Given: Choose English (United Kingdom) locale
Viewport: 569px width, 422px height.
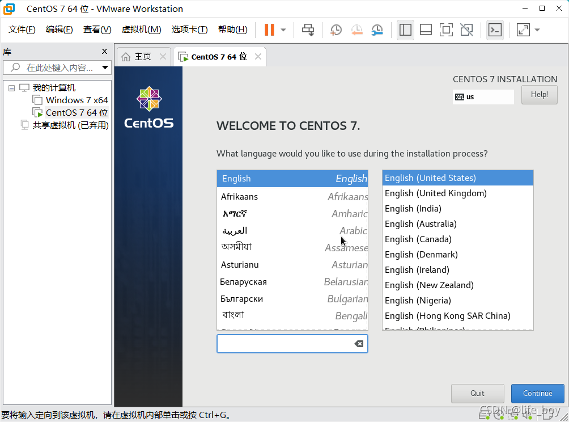Looking at the screenshot, I should click(x=457, y=193).
